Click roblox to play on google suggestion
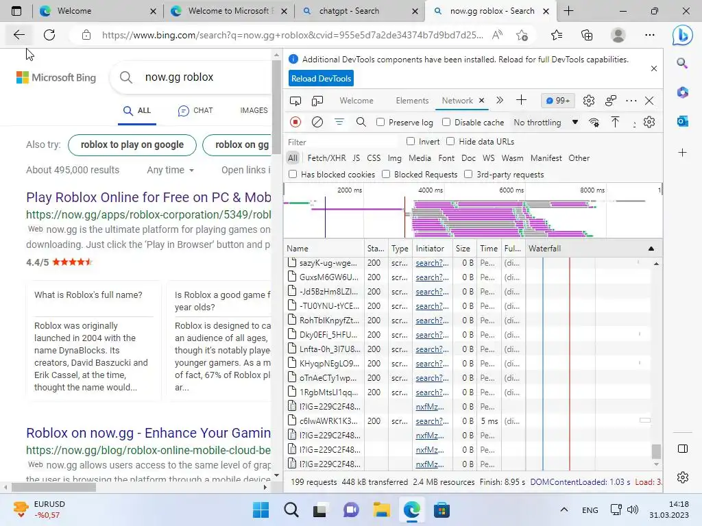The width and height of the screenshot is (702, 526). tap(132, 145)
